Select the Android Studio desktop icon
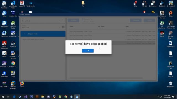Viewport: 177px width, 99px height. (x=13, y=25)
